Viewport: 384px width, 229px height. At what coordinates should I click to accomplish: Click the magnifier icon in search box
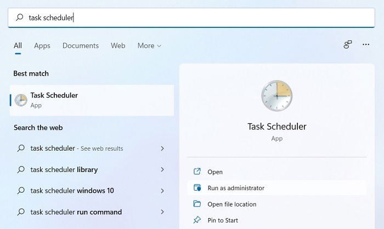coord(20,18)
